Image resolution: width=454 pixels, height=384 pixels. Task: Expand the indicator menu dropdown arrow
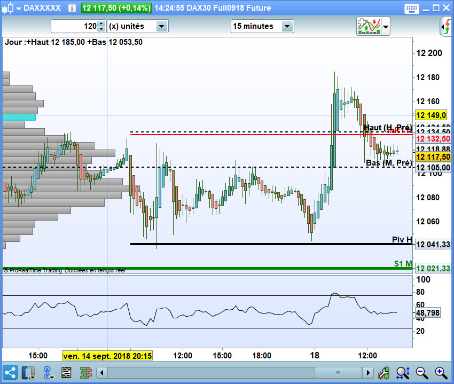386,26
